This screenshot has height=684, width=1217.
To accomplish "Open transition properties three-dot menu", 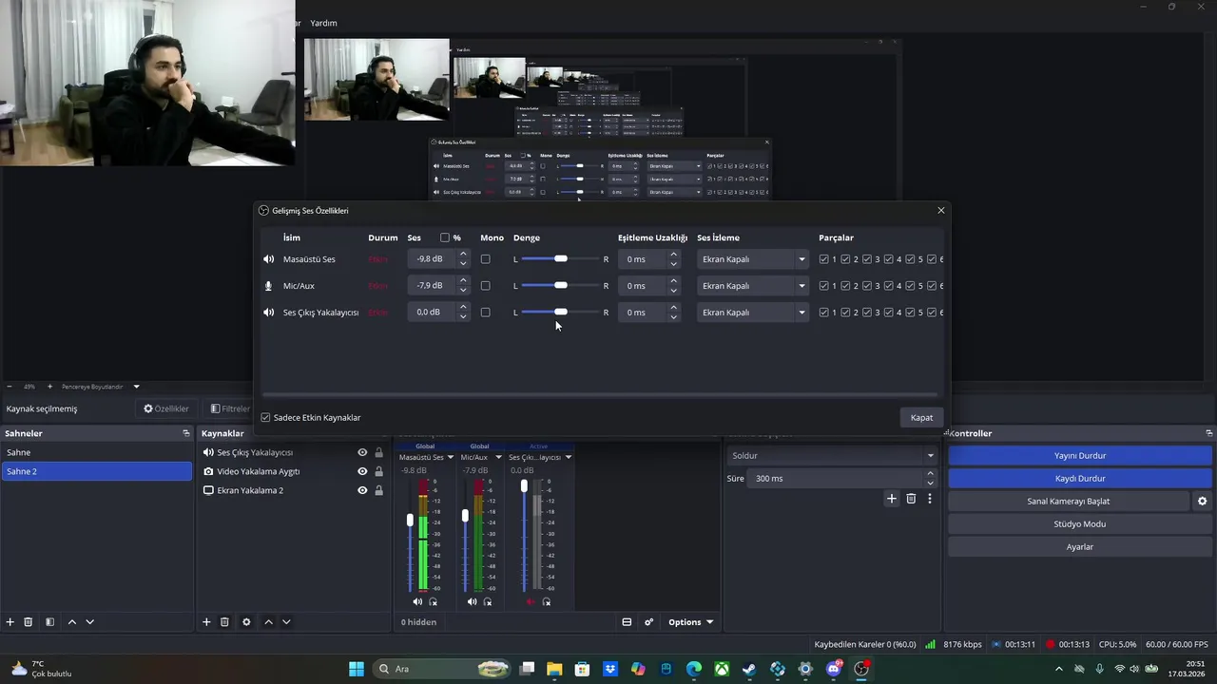I will (930, 499).
